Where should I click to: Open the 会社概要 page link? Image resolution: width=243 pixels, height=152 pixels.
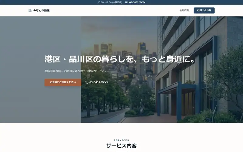(184, 10)
